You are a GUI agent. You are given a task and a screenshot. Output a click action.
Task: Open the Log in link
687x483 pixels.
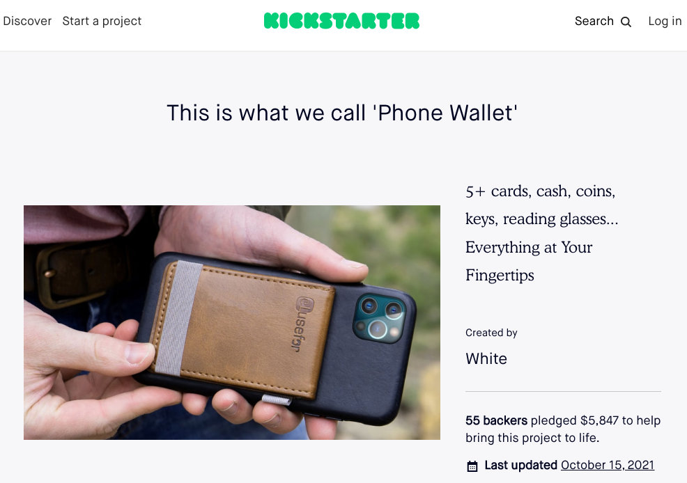[665, 21]
